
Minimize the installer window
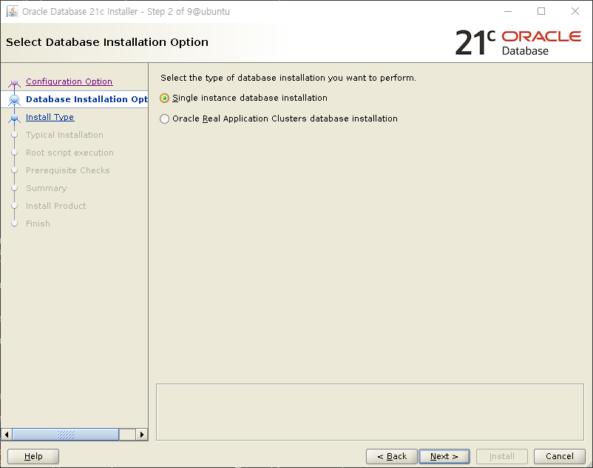click(508, 11)
